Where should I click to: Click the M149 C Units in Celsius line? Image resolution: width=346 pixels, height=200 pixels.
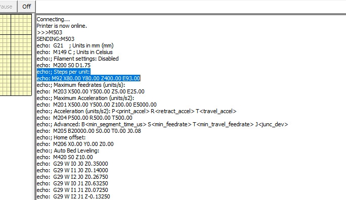click(x=74, y=52)
